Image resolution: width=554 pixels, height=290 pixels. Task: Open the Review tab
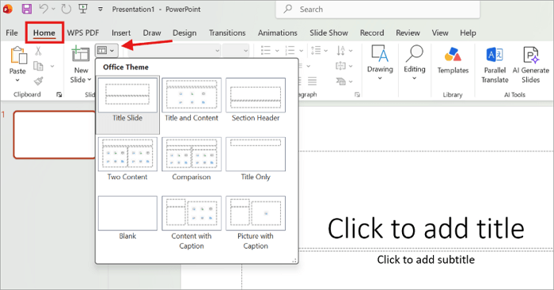coord(408,33)
